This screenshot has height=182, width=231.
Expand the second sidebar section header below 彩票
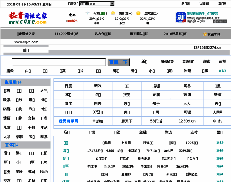pyautogui.click(x=12, y=145)
